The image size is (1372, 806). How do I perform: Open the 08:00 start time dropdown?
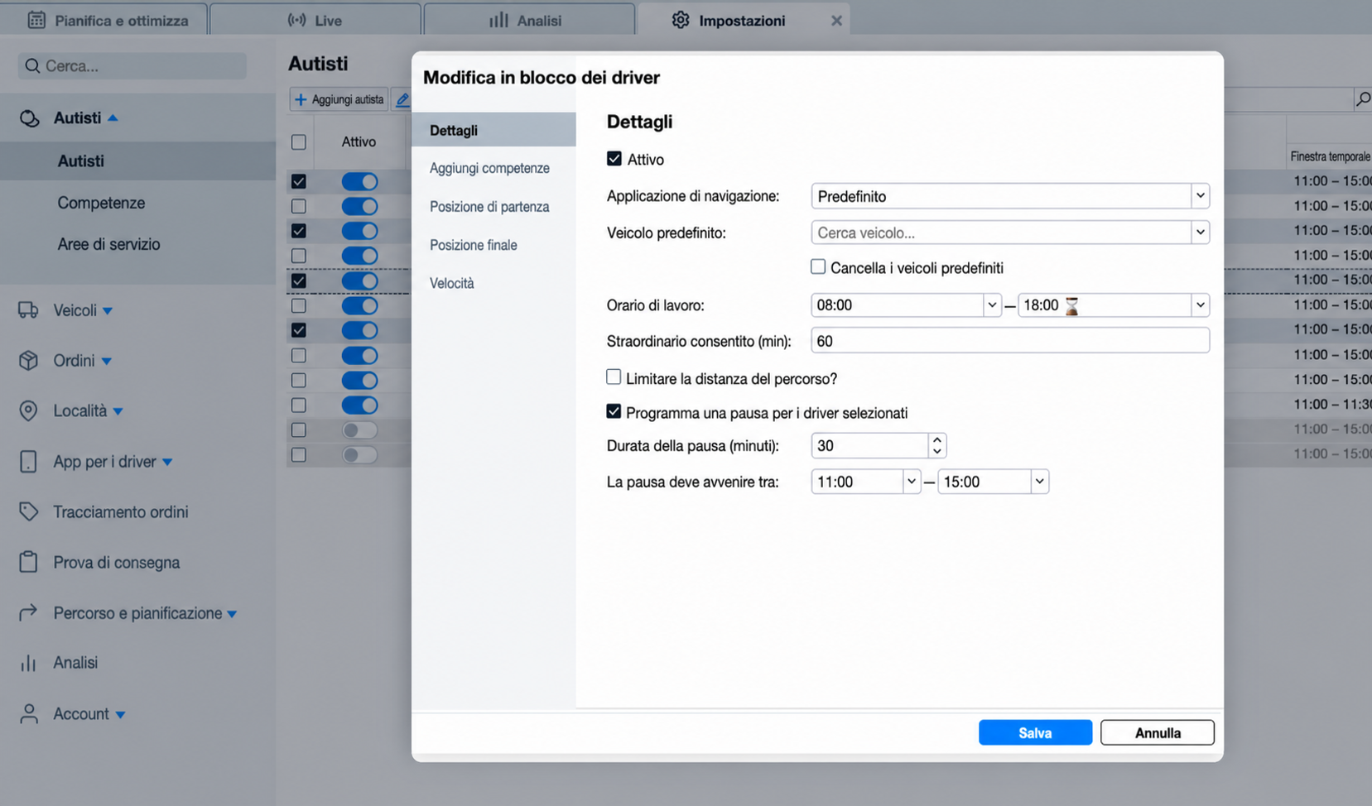coord(992,305)
